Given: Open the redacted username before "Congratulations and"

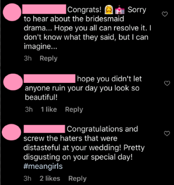Looking at the screenshot, I should (x=44, y=129).
